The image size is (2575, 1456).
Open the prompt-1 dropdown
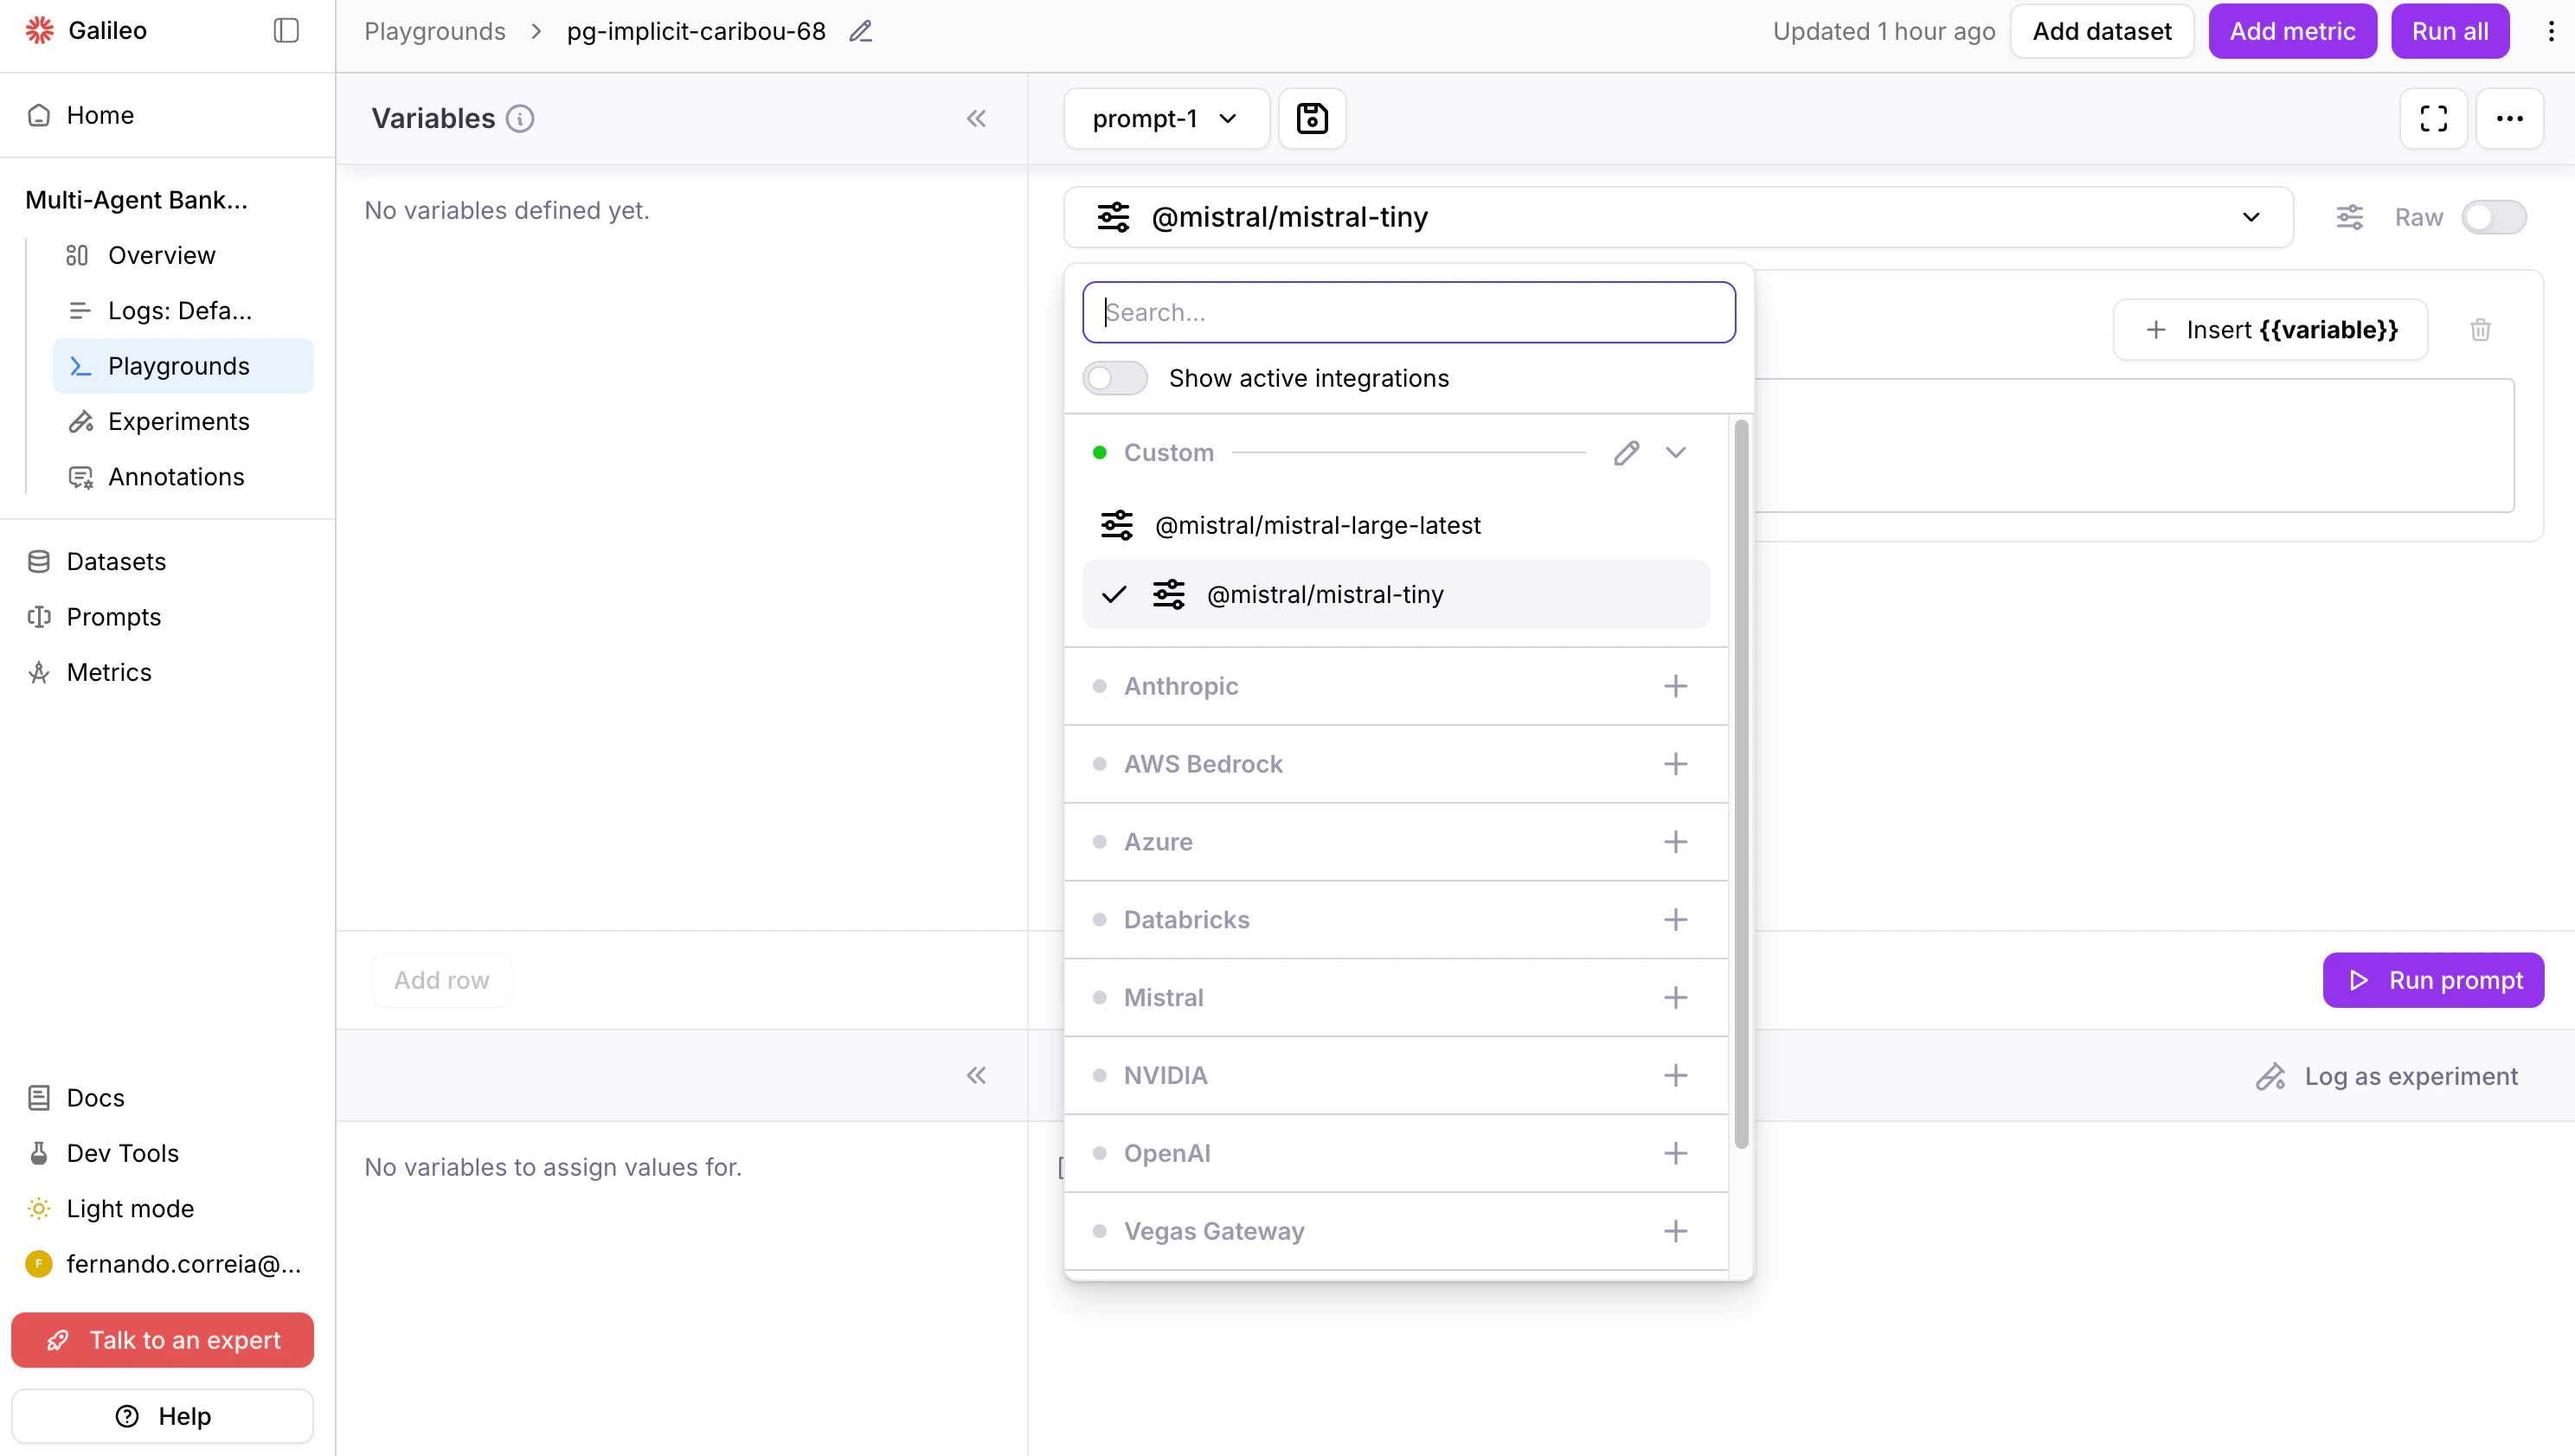point(1164,118)
